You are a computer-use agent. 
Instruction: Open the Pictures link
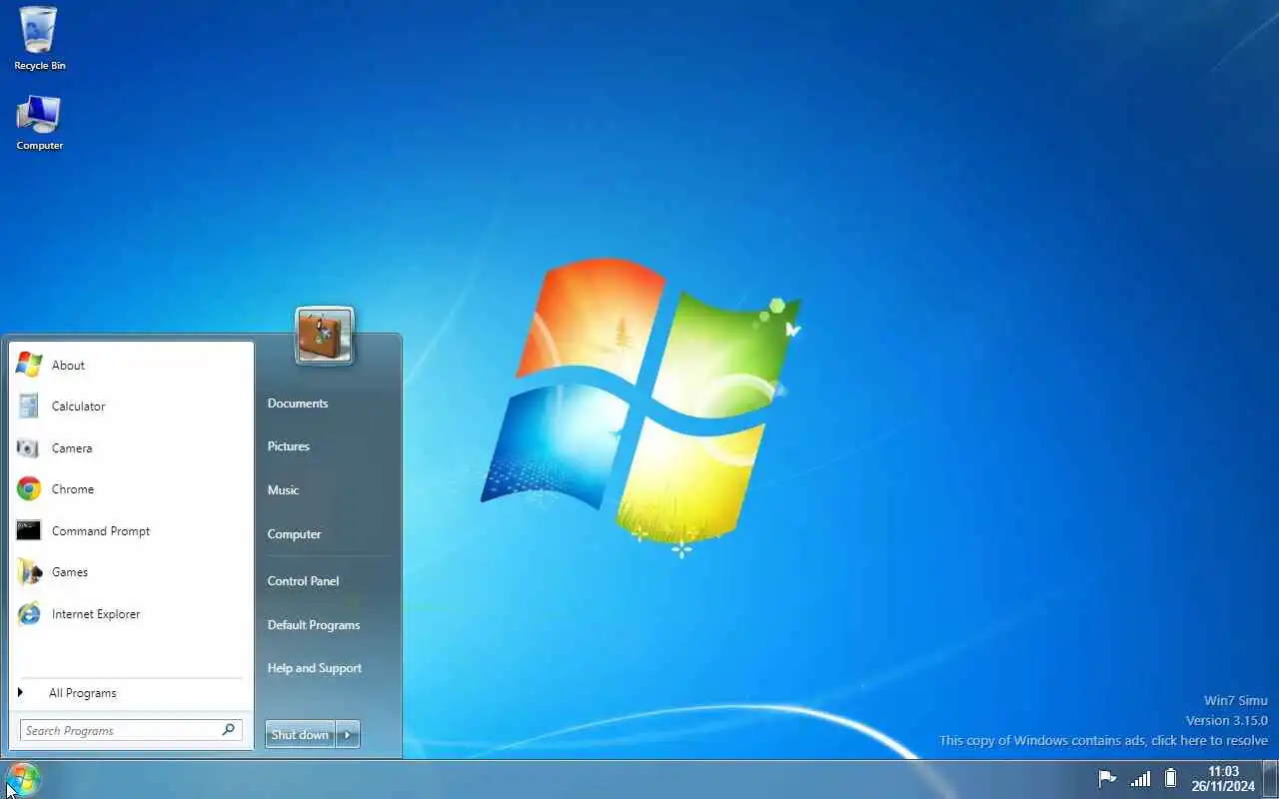click(x=289, y=446)
